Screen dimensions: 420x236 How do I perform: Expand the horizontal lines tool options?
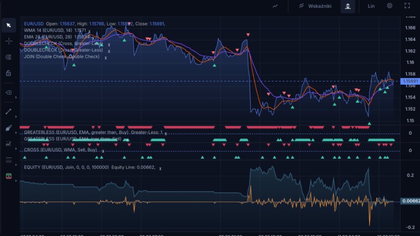pyautogui.click(x=16, y=165)
